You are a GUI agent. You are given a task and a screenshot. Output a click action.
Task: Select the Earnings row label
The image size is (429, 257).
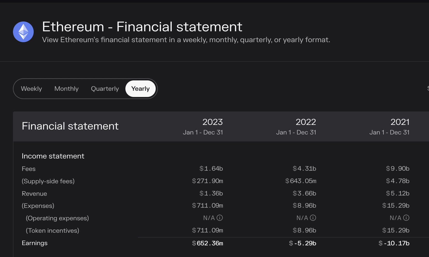35,243
